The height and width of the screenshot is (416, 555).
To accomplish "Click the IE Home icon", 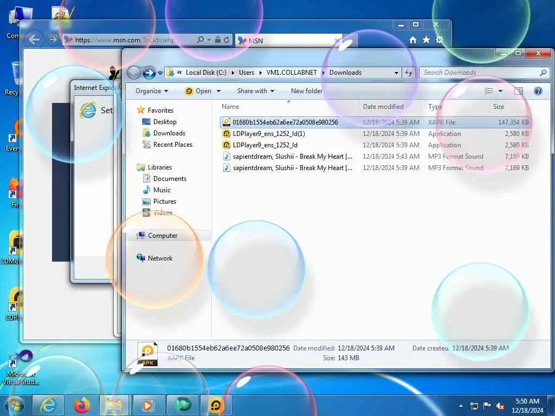I will click(412, 40).
